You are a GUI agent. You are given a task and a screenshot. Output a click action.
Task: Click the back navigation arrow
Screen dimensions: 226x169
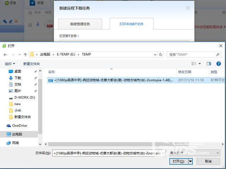pyautogui.click(x=5, y=54)
